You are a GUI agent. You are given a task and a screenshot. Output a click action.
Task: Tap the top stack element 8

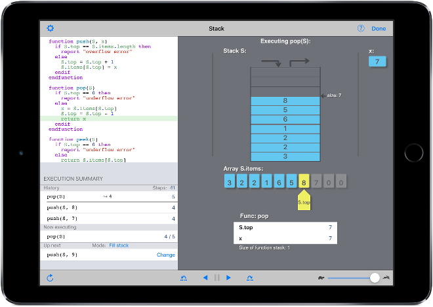click(x=285, y=101)
